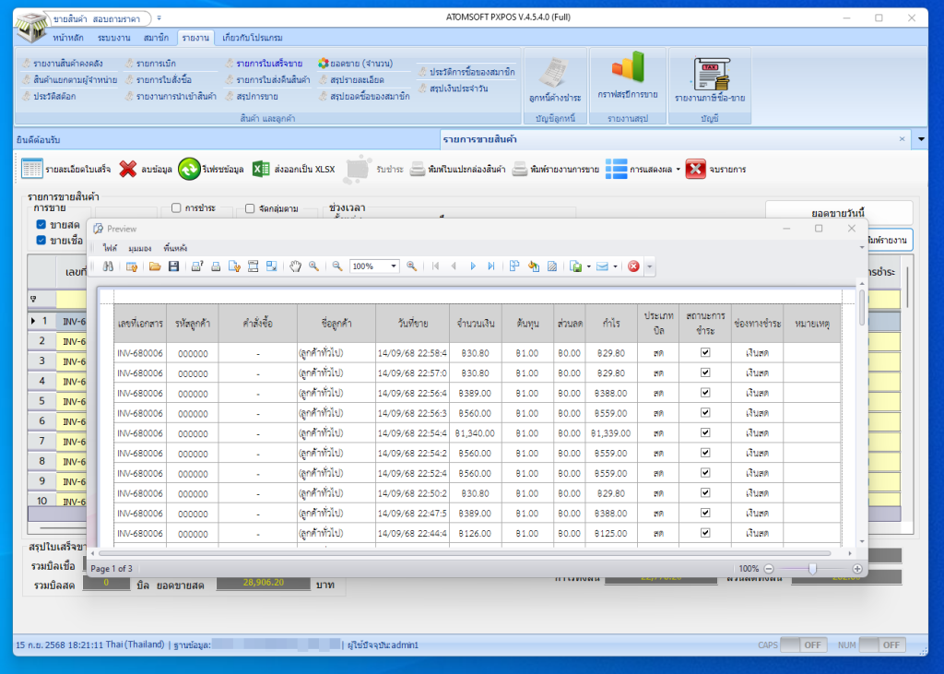Click payment status checkbox in 22:57:0 row
Screen dimensions: 944x674
pos(705,372)
